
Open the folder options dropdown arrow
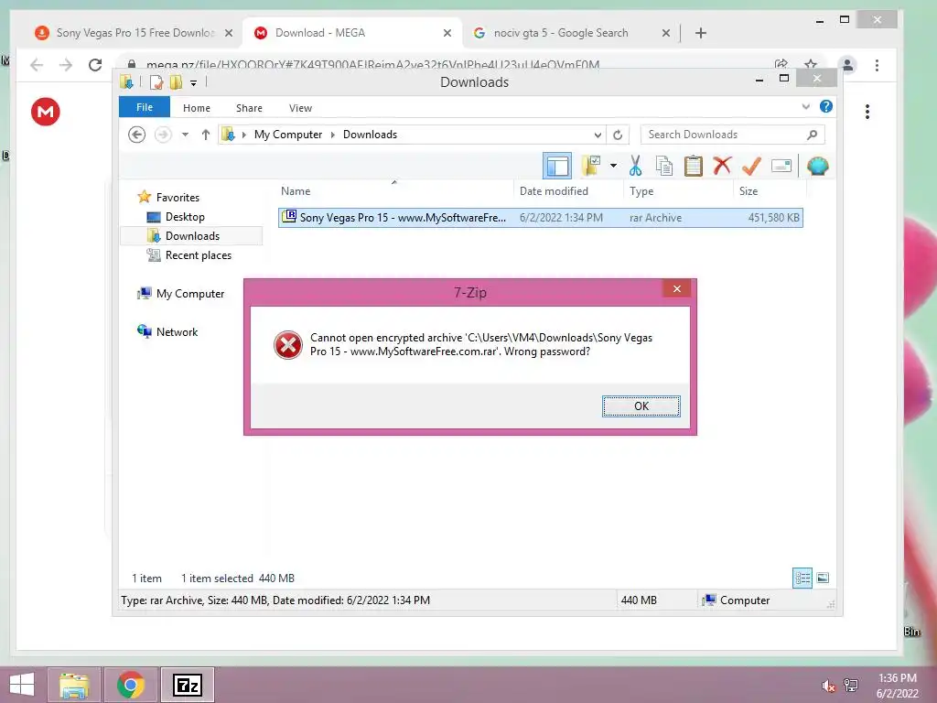click(613, 166)
